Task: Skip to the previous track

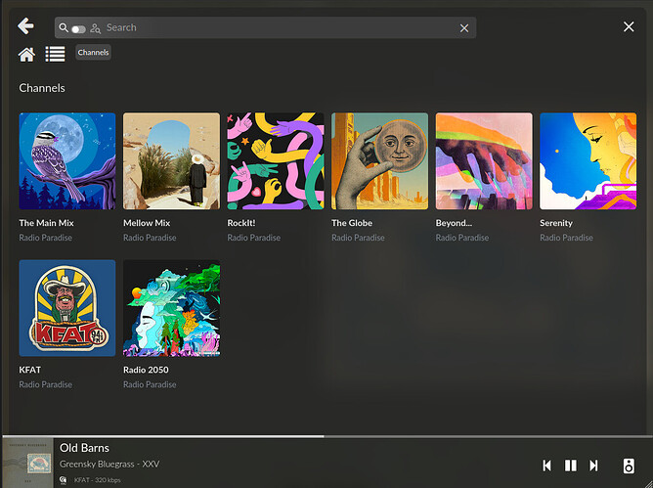Action: click(547, 466)
